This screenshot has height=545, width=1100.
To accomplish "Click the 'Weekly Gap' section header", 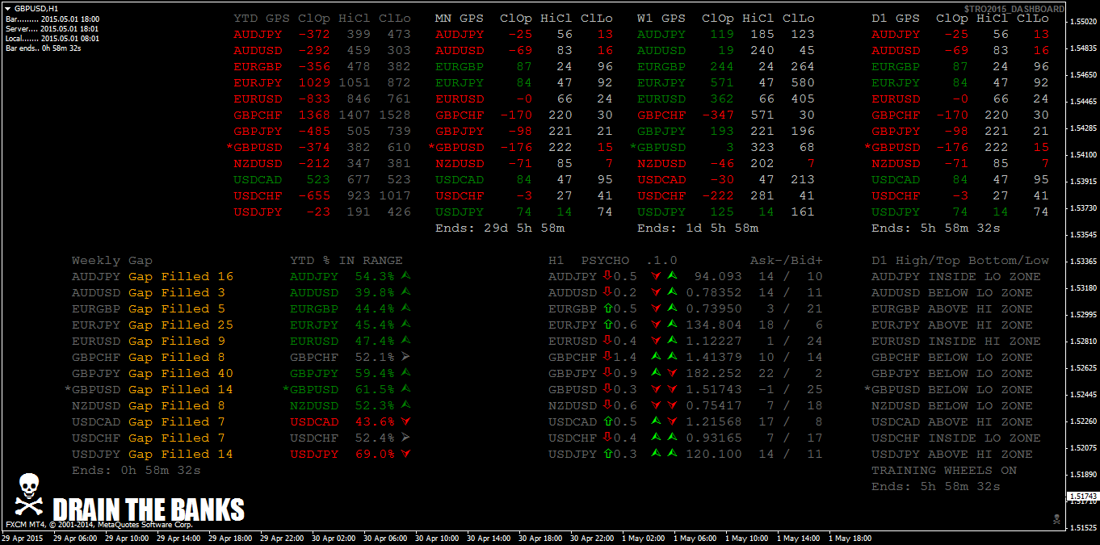I will (112, 260).
